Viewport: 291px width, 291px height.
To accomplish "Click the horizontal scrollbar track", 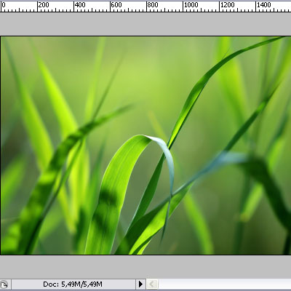I will [x=225, y=284].
